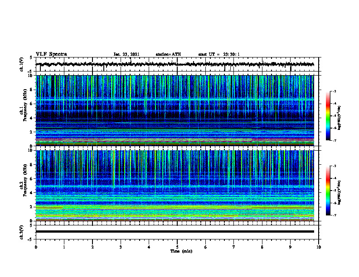The height and width of the screenshot is (277, 359).
Task: Click the 2 kHz tick label of ch.1 spectrogram
Action: tap(32, 132)
